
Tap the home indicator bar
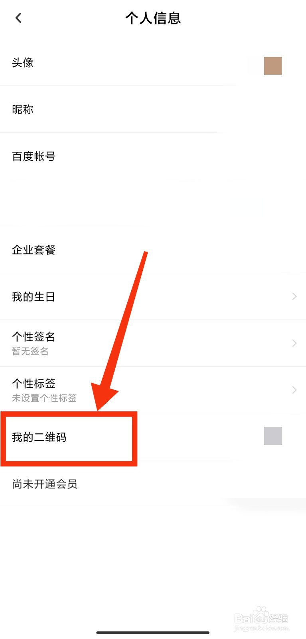point(153,633)
